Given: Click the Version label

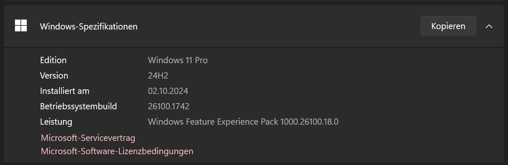Looking at the screenshot, I should [54, 76].
